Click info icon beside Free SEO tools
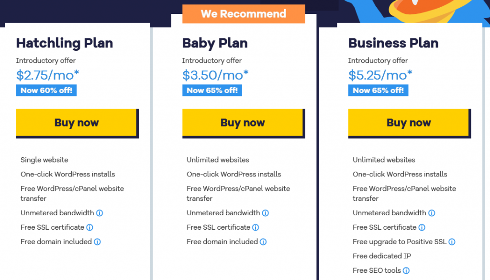 [406, 271]
